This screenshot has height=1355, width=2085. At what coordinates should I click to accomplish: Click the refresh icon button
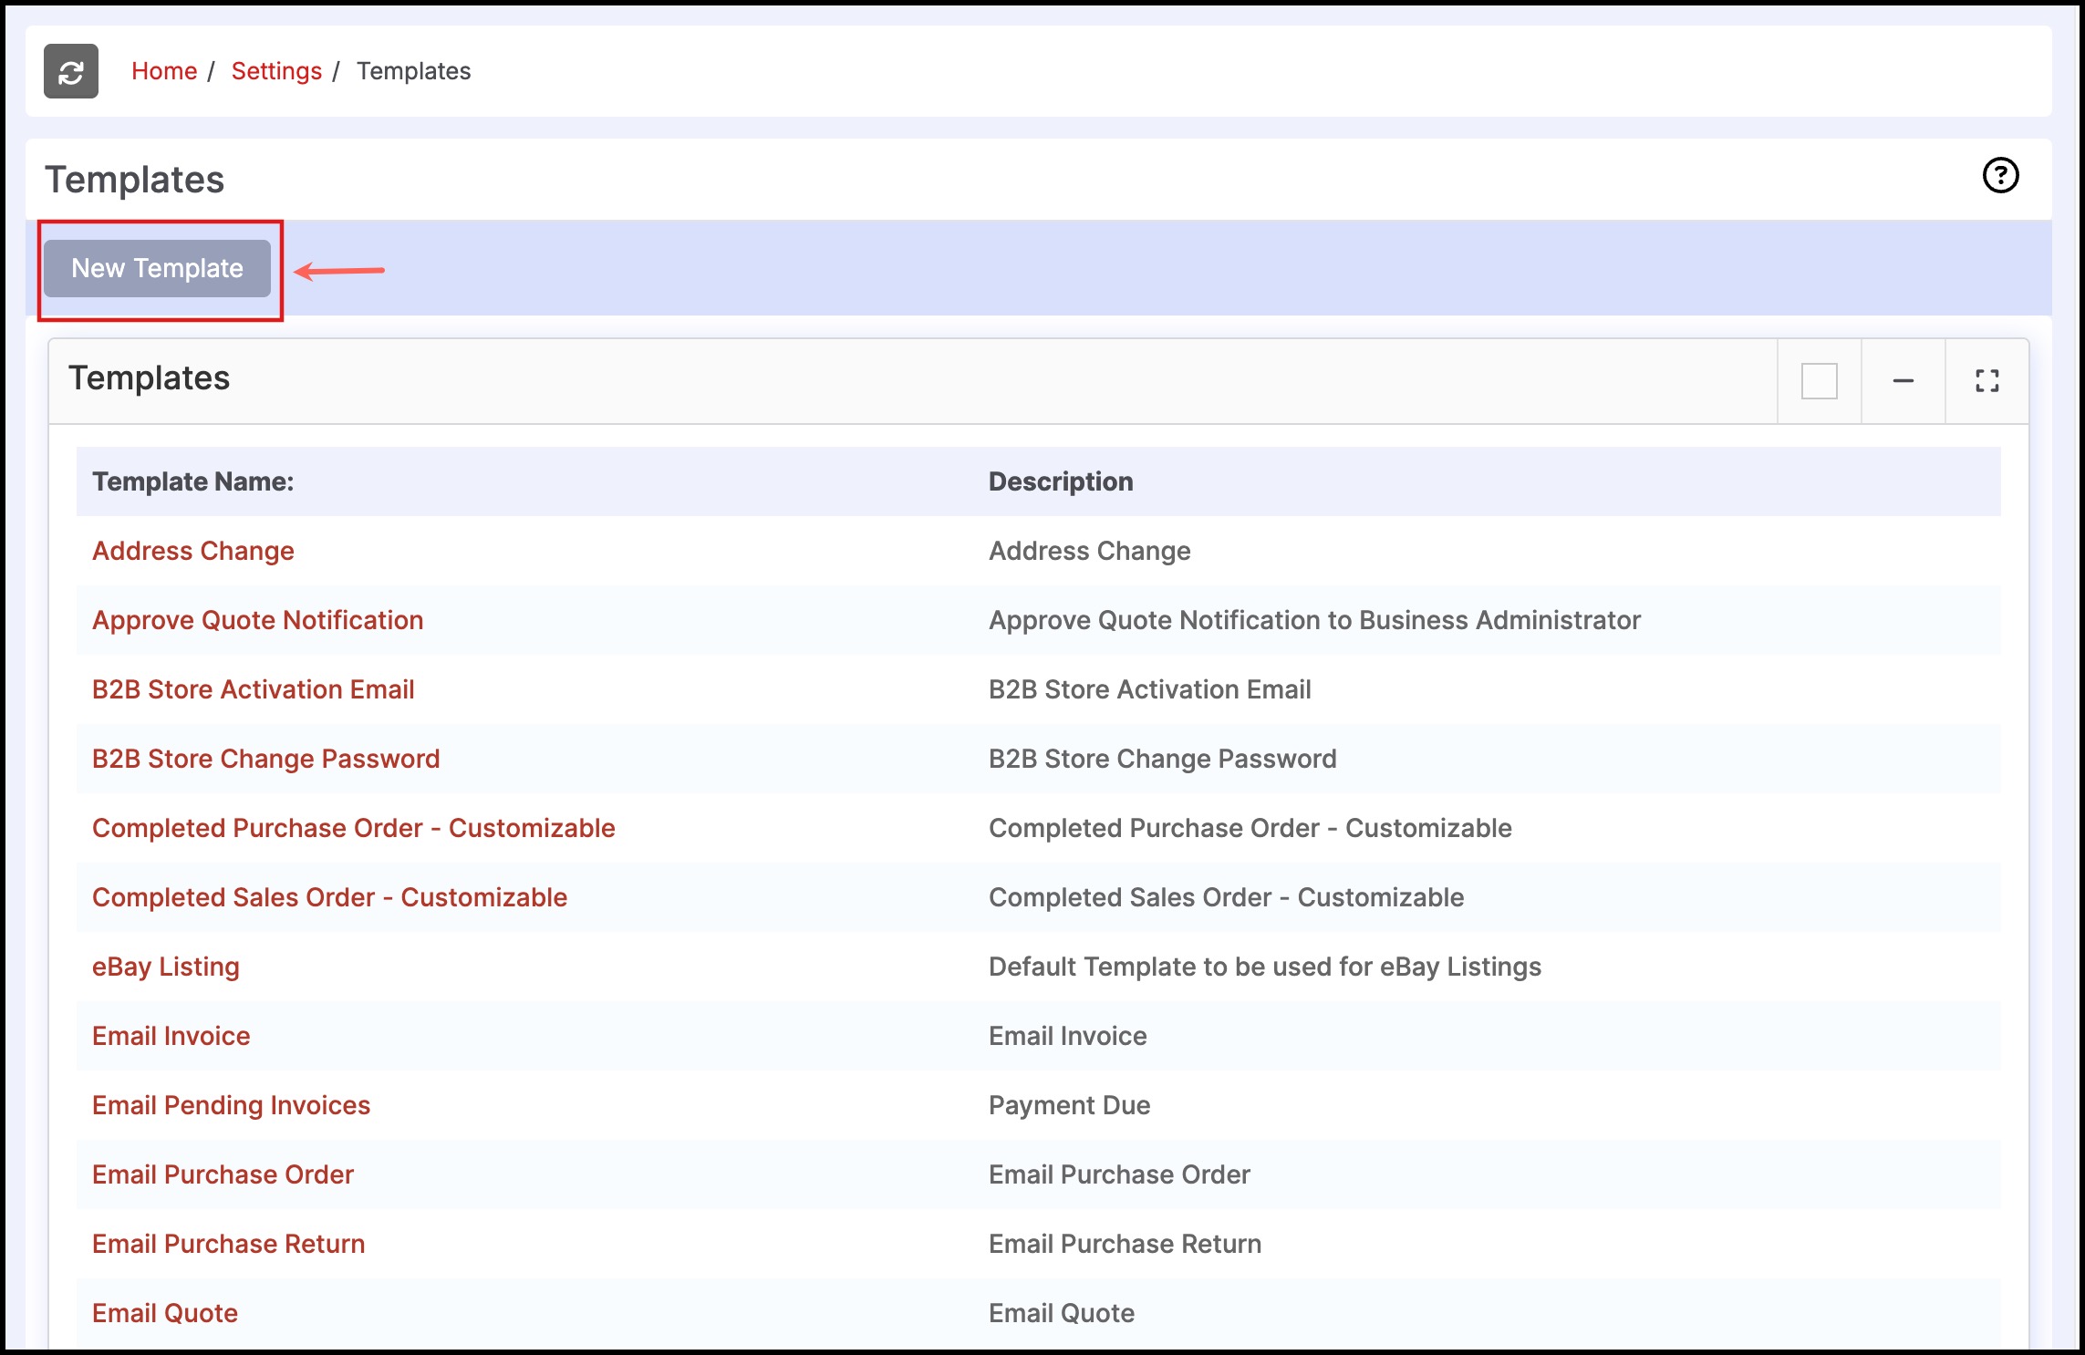(71, 71)
